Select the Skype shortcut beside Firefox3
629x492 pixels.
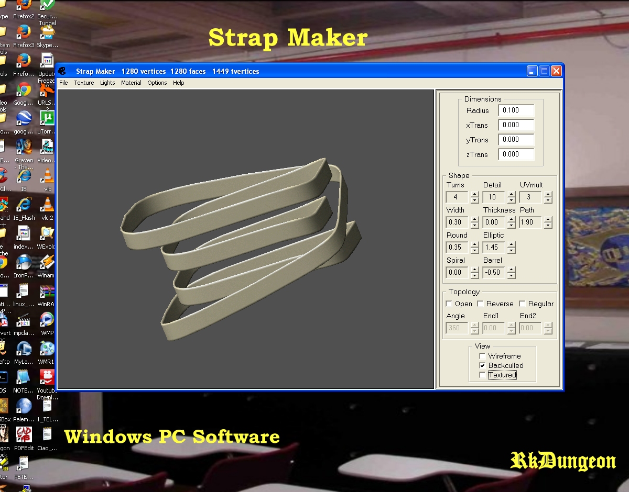(x=47, y=37)
